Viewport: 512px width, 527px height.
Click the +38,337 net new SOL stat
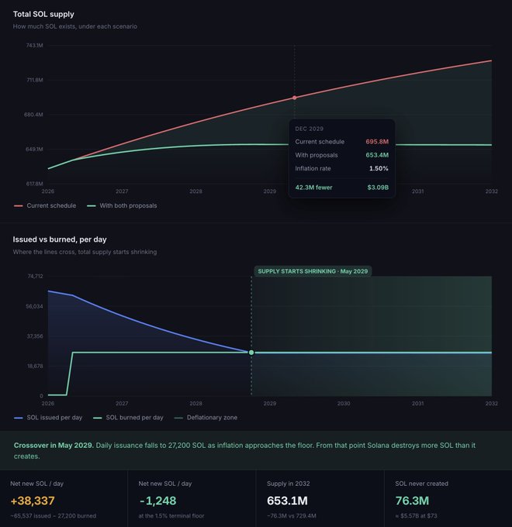click(33, 501)
